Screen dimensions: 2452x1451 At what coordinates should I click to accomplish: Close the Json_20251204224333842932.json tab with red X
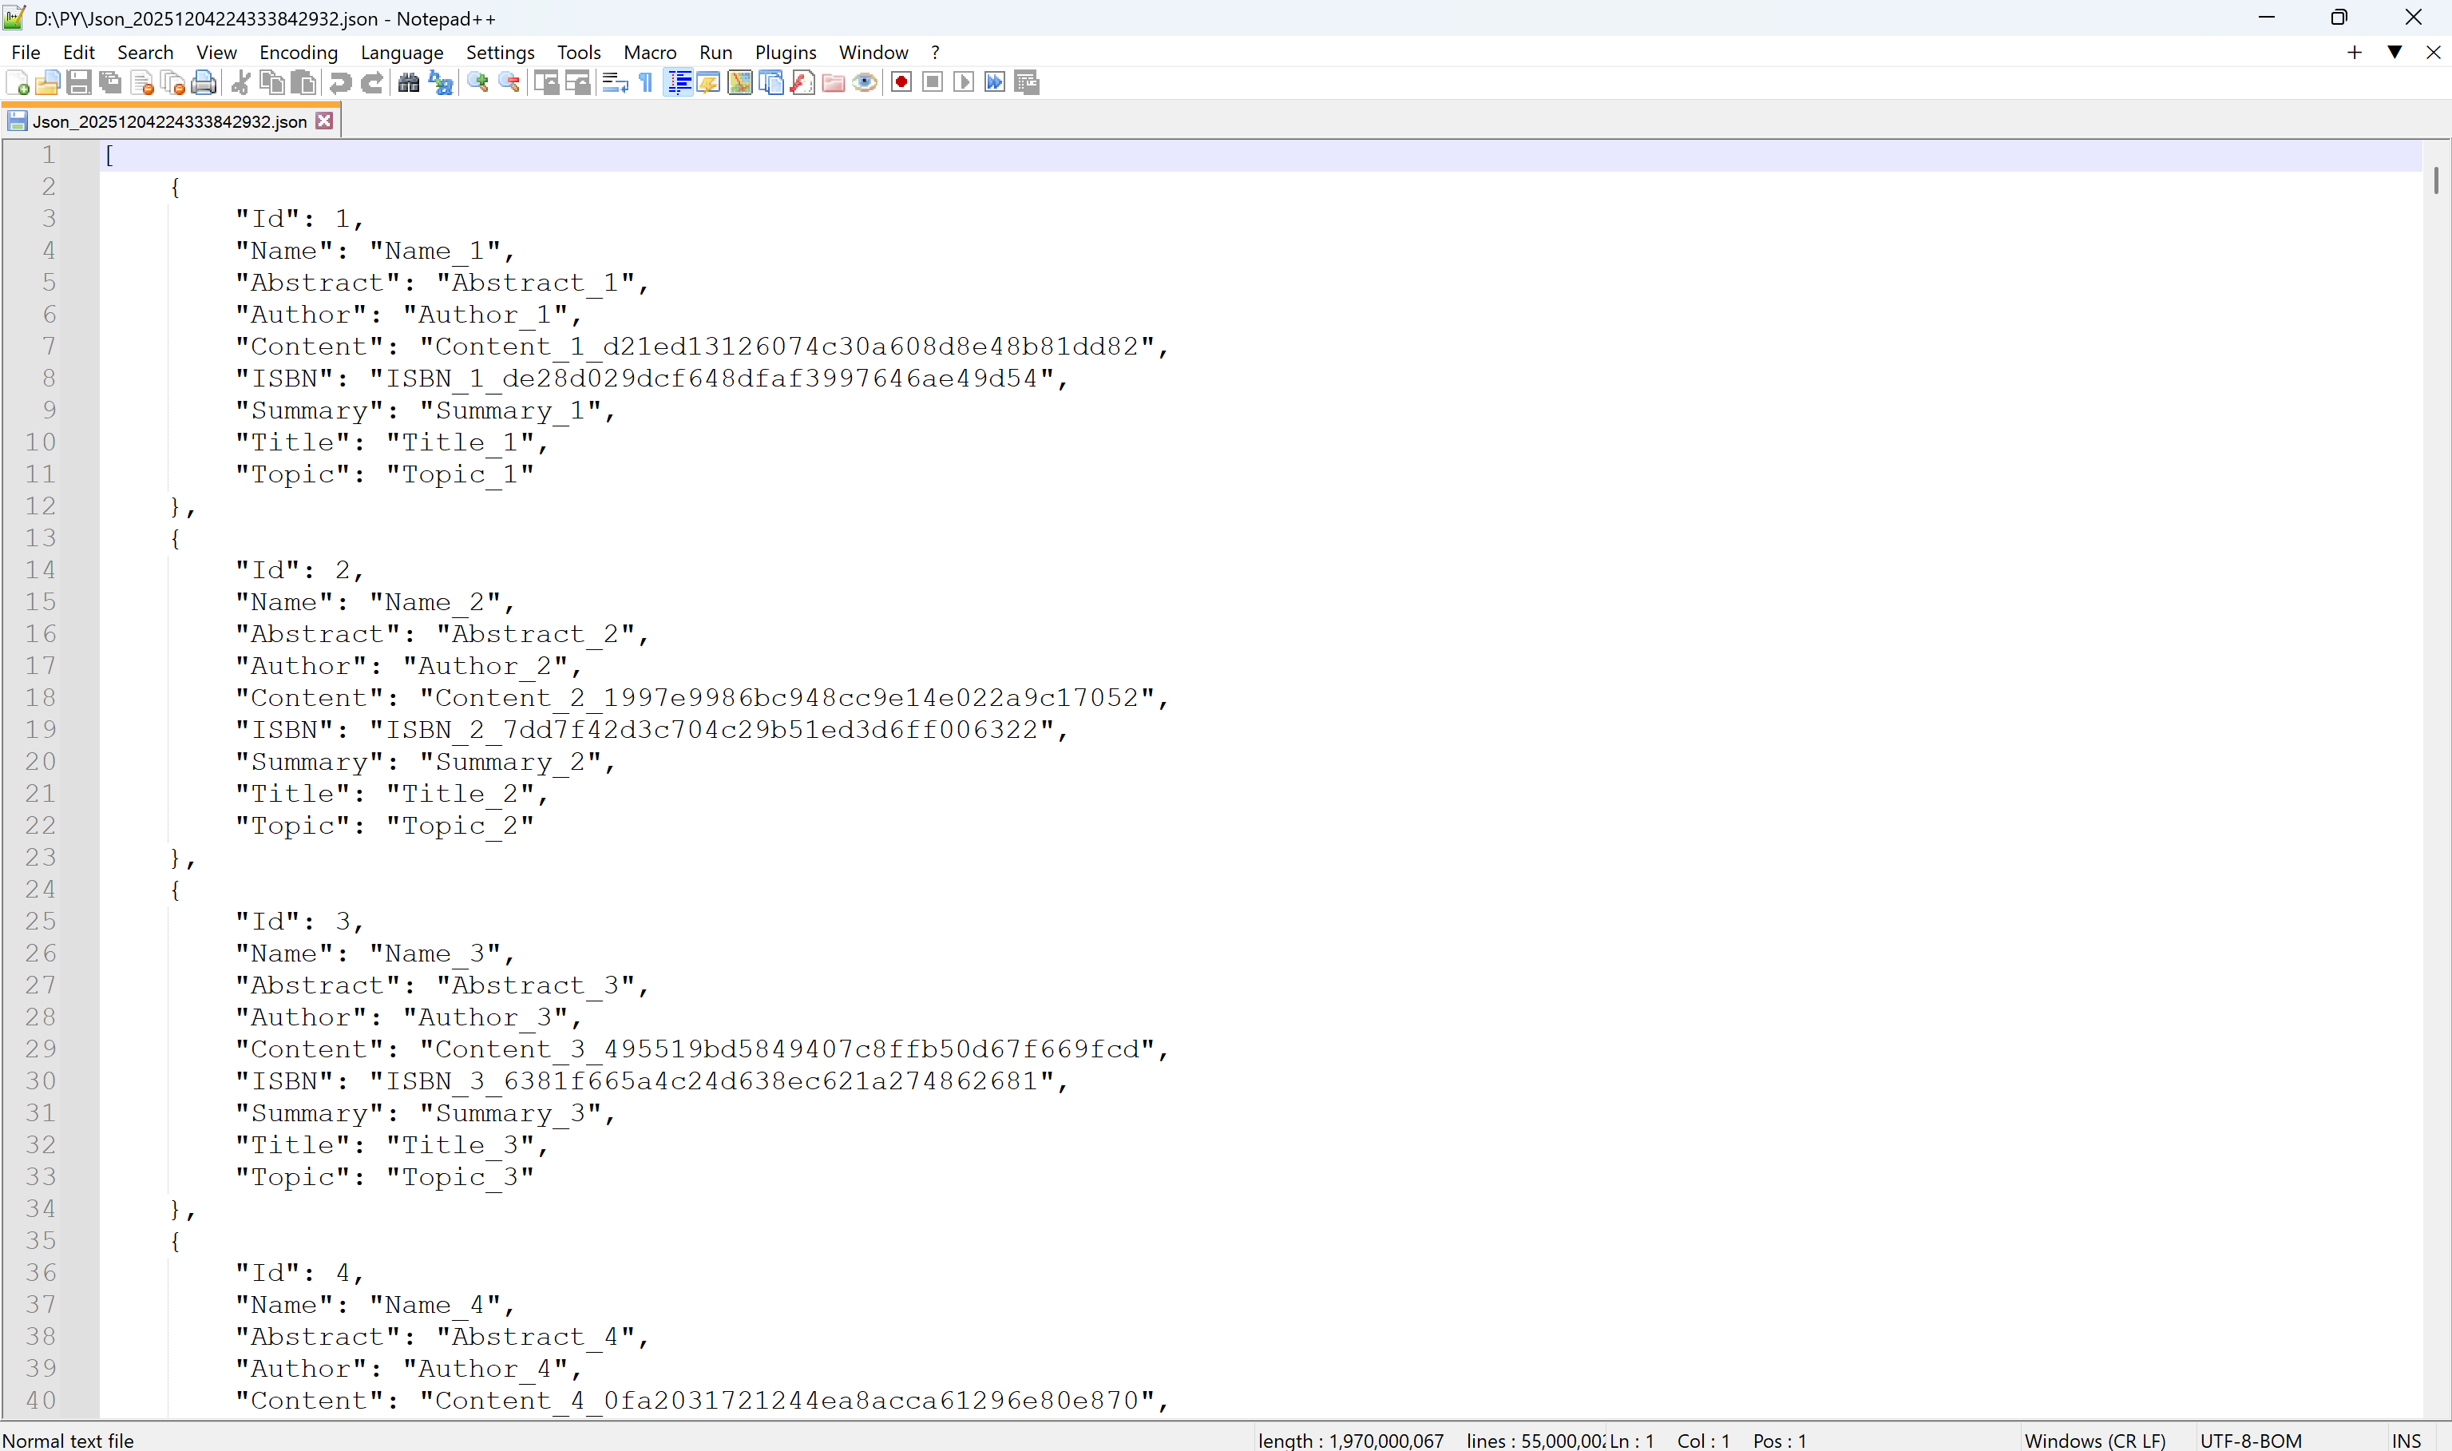tap(324, 121)
